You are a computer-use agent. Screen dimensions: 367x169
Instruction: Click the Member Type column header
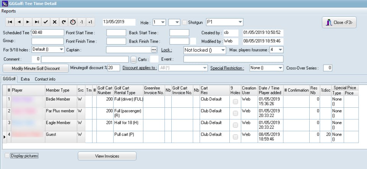pos(61,90)
